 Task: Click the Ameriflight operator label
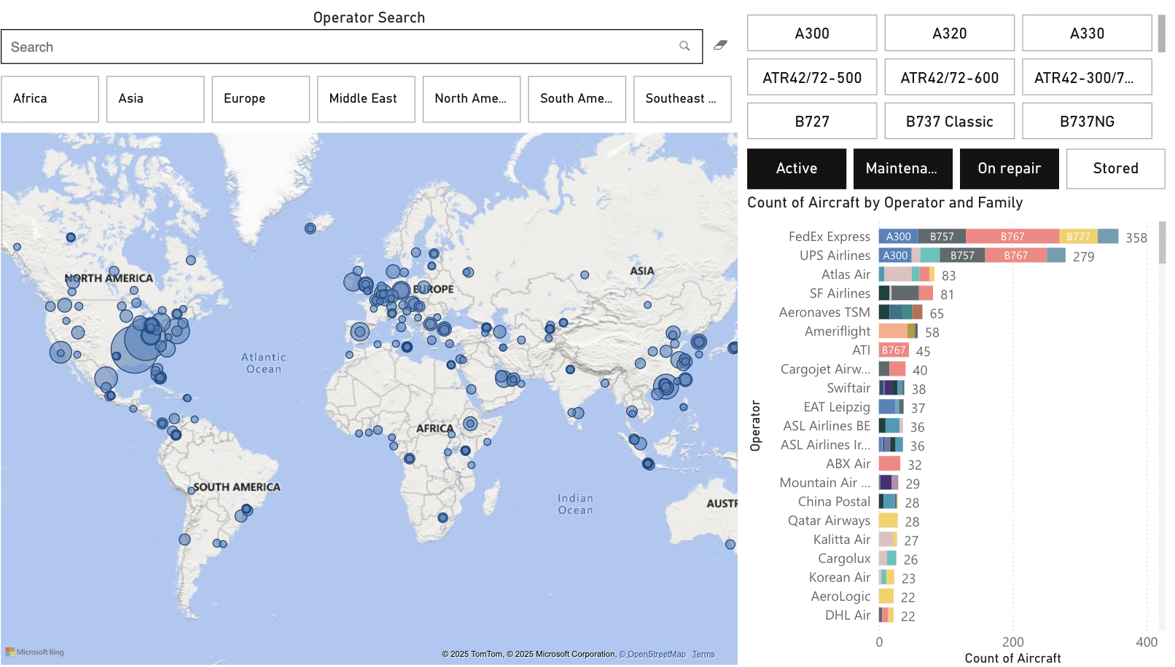pyautogui.click(x=838, y=331)
